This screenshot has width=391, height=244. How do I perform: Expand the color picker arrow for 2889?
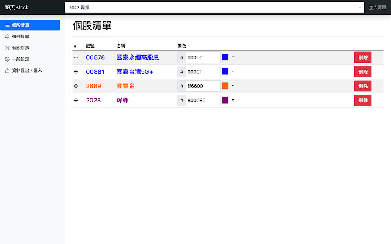pyautogui.click(x=233, y=86)
